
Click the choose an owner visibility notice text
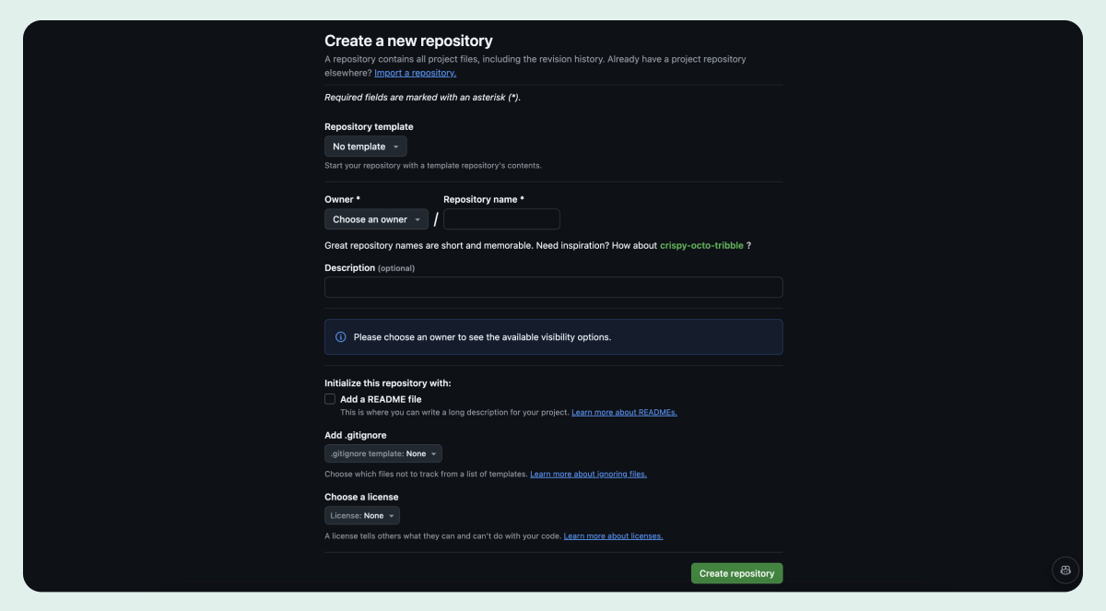click(x=482, y=337)
